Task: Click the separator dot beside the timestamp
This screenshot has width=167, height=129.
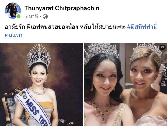Action: [x=40, y=17]
